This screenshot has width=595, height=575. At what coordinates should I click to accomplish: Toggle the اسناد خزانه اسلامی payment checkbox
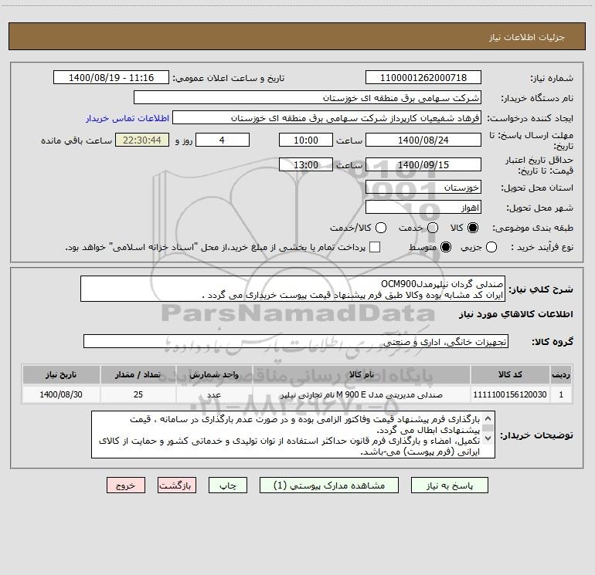[375, 247]
